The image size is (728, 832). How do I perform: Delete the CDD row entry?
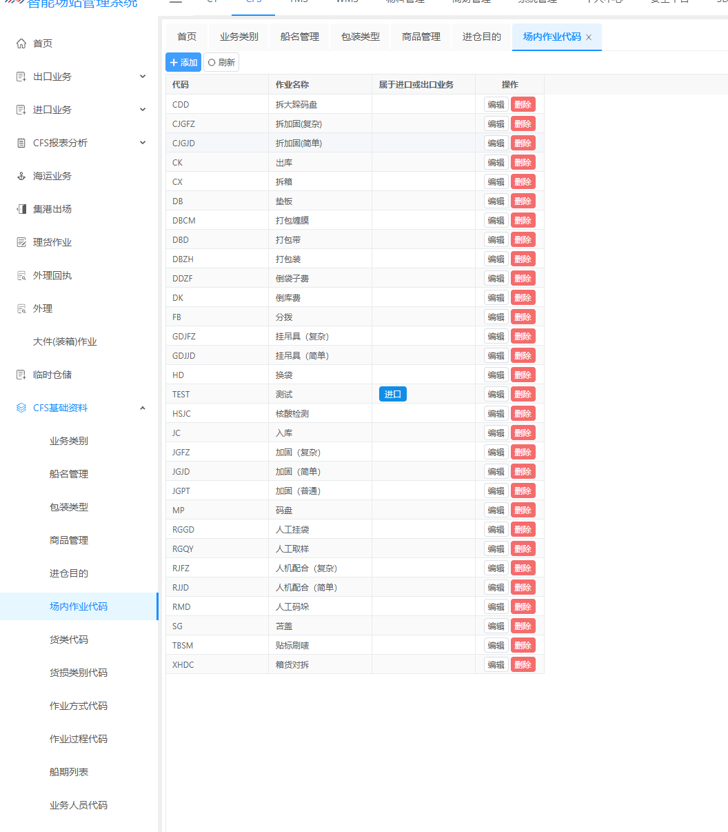tap(523, 105)
